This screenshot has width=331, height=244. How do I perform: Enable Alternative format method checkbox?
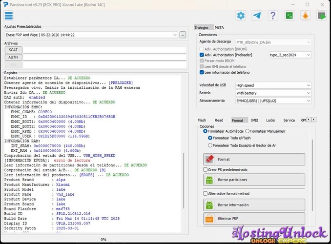click(205, 194)
